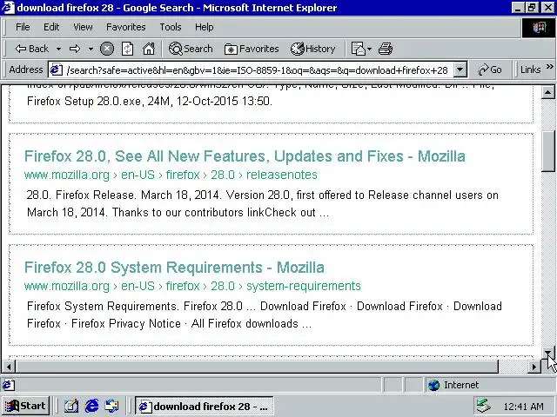
Task: Open the File menu
Action: coord(23,27)
